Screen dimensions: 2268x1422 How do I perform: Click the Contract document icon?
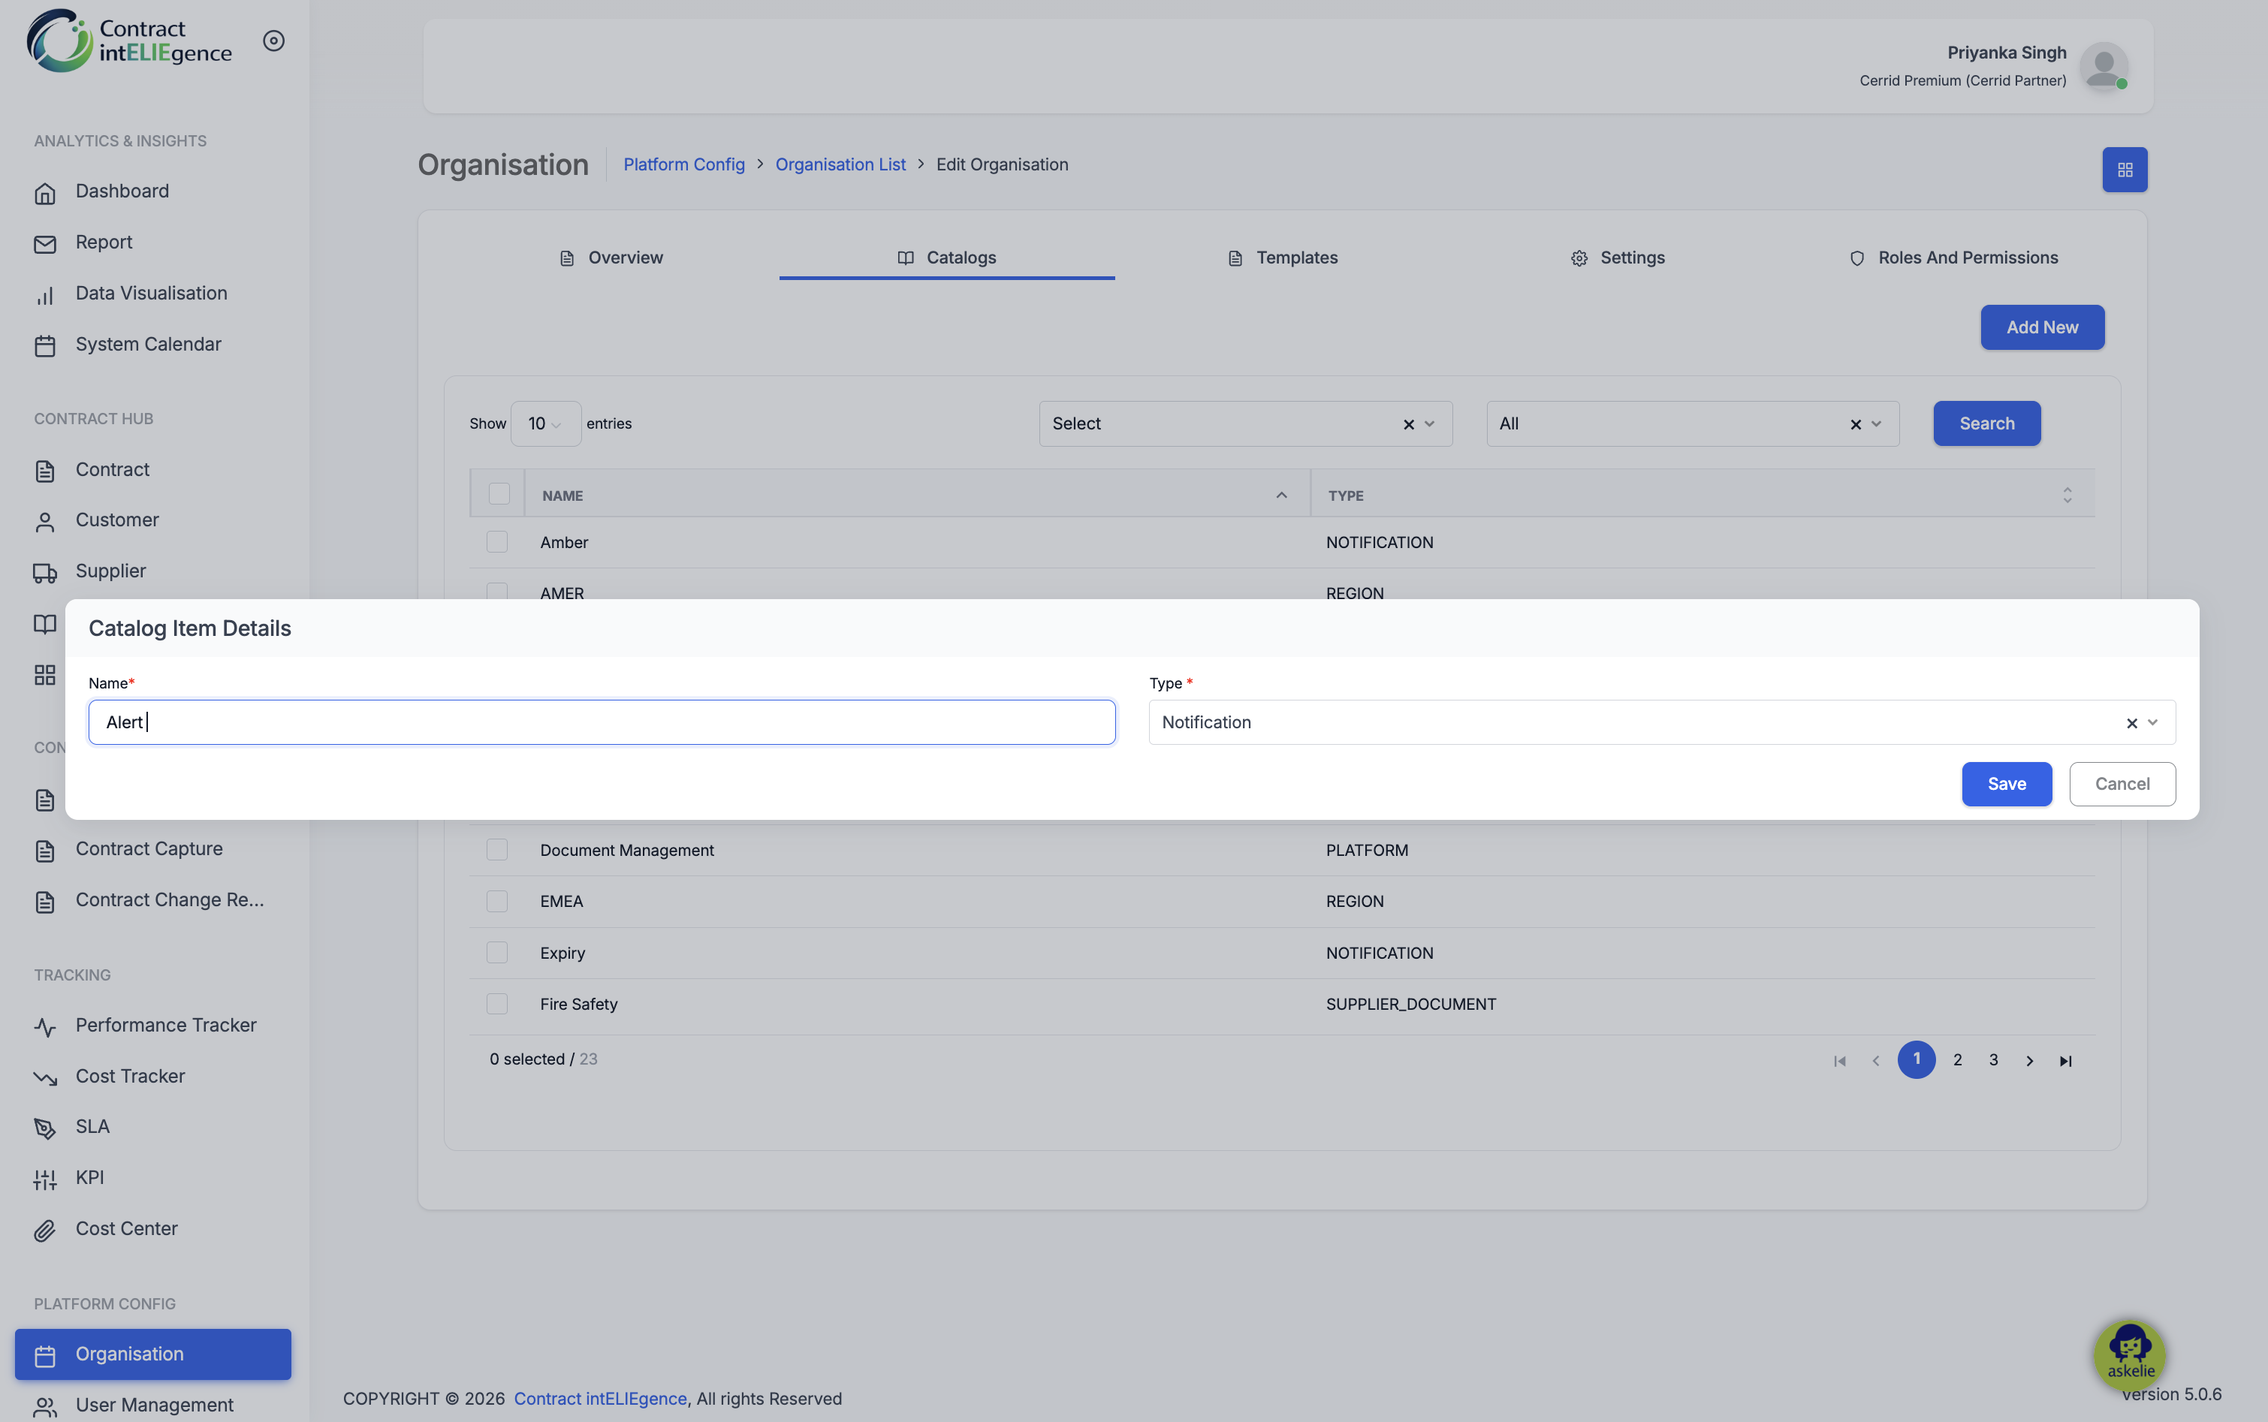(x=45, y=471)
